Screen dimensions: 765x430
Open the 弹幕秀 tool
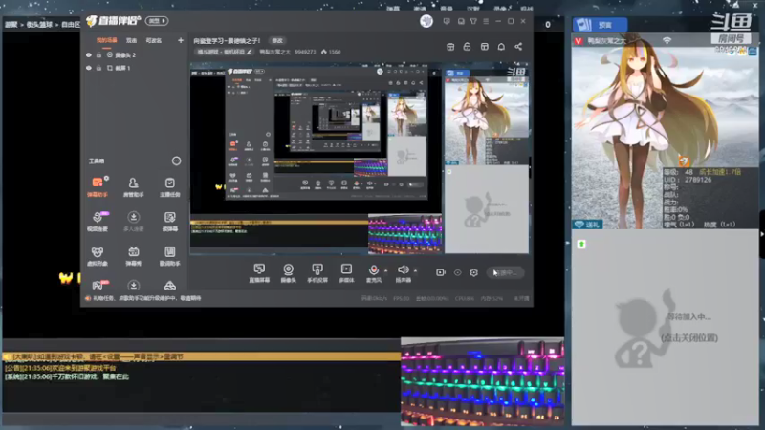(x=133, y=256)
